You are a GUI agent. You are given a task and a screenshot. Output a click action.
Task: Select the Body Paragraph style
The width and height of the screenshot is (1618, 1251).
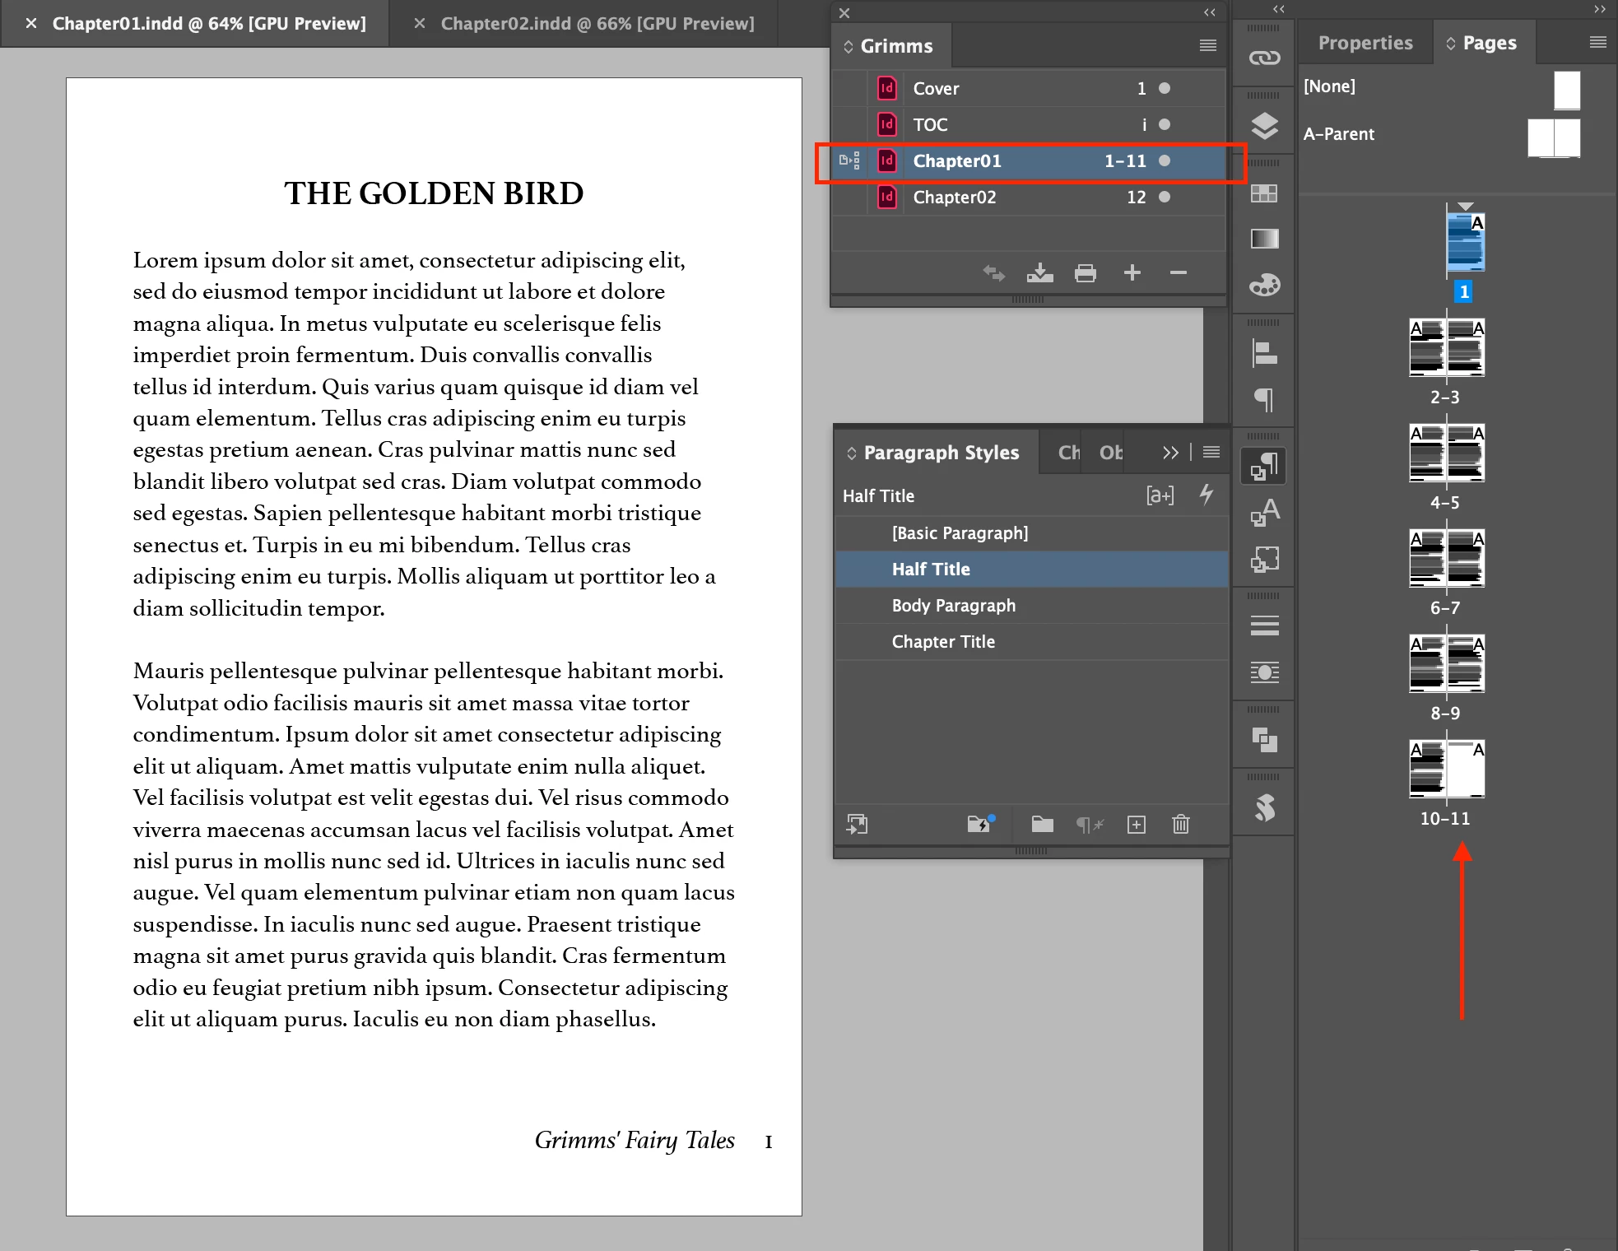click(x=954, y=605)
